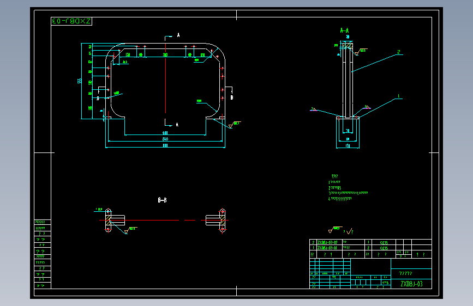Click the right-side section marker B
The height and width of the screenshot is (306, 473).
click(232, 97)
